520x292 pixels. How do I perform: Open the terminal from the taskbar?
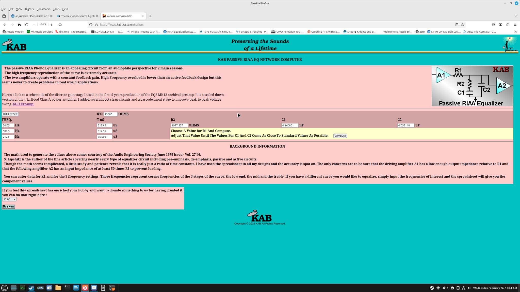(x=67, y=288)
